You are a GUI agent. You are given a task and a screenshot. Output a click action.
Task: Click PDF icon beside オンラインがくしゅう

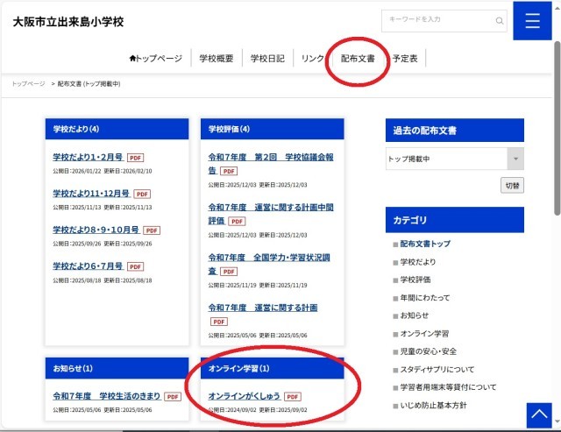point(292,397)
